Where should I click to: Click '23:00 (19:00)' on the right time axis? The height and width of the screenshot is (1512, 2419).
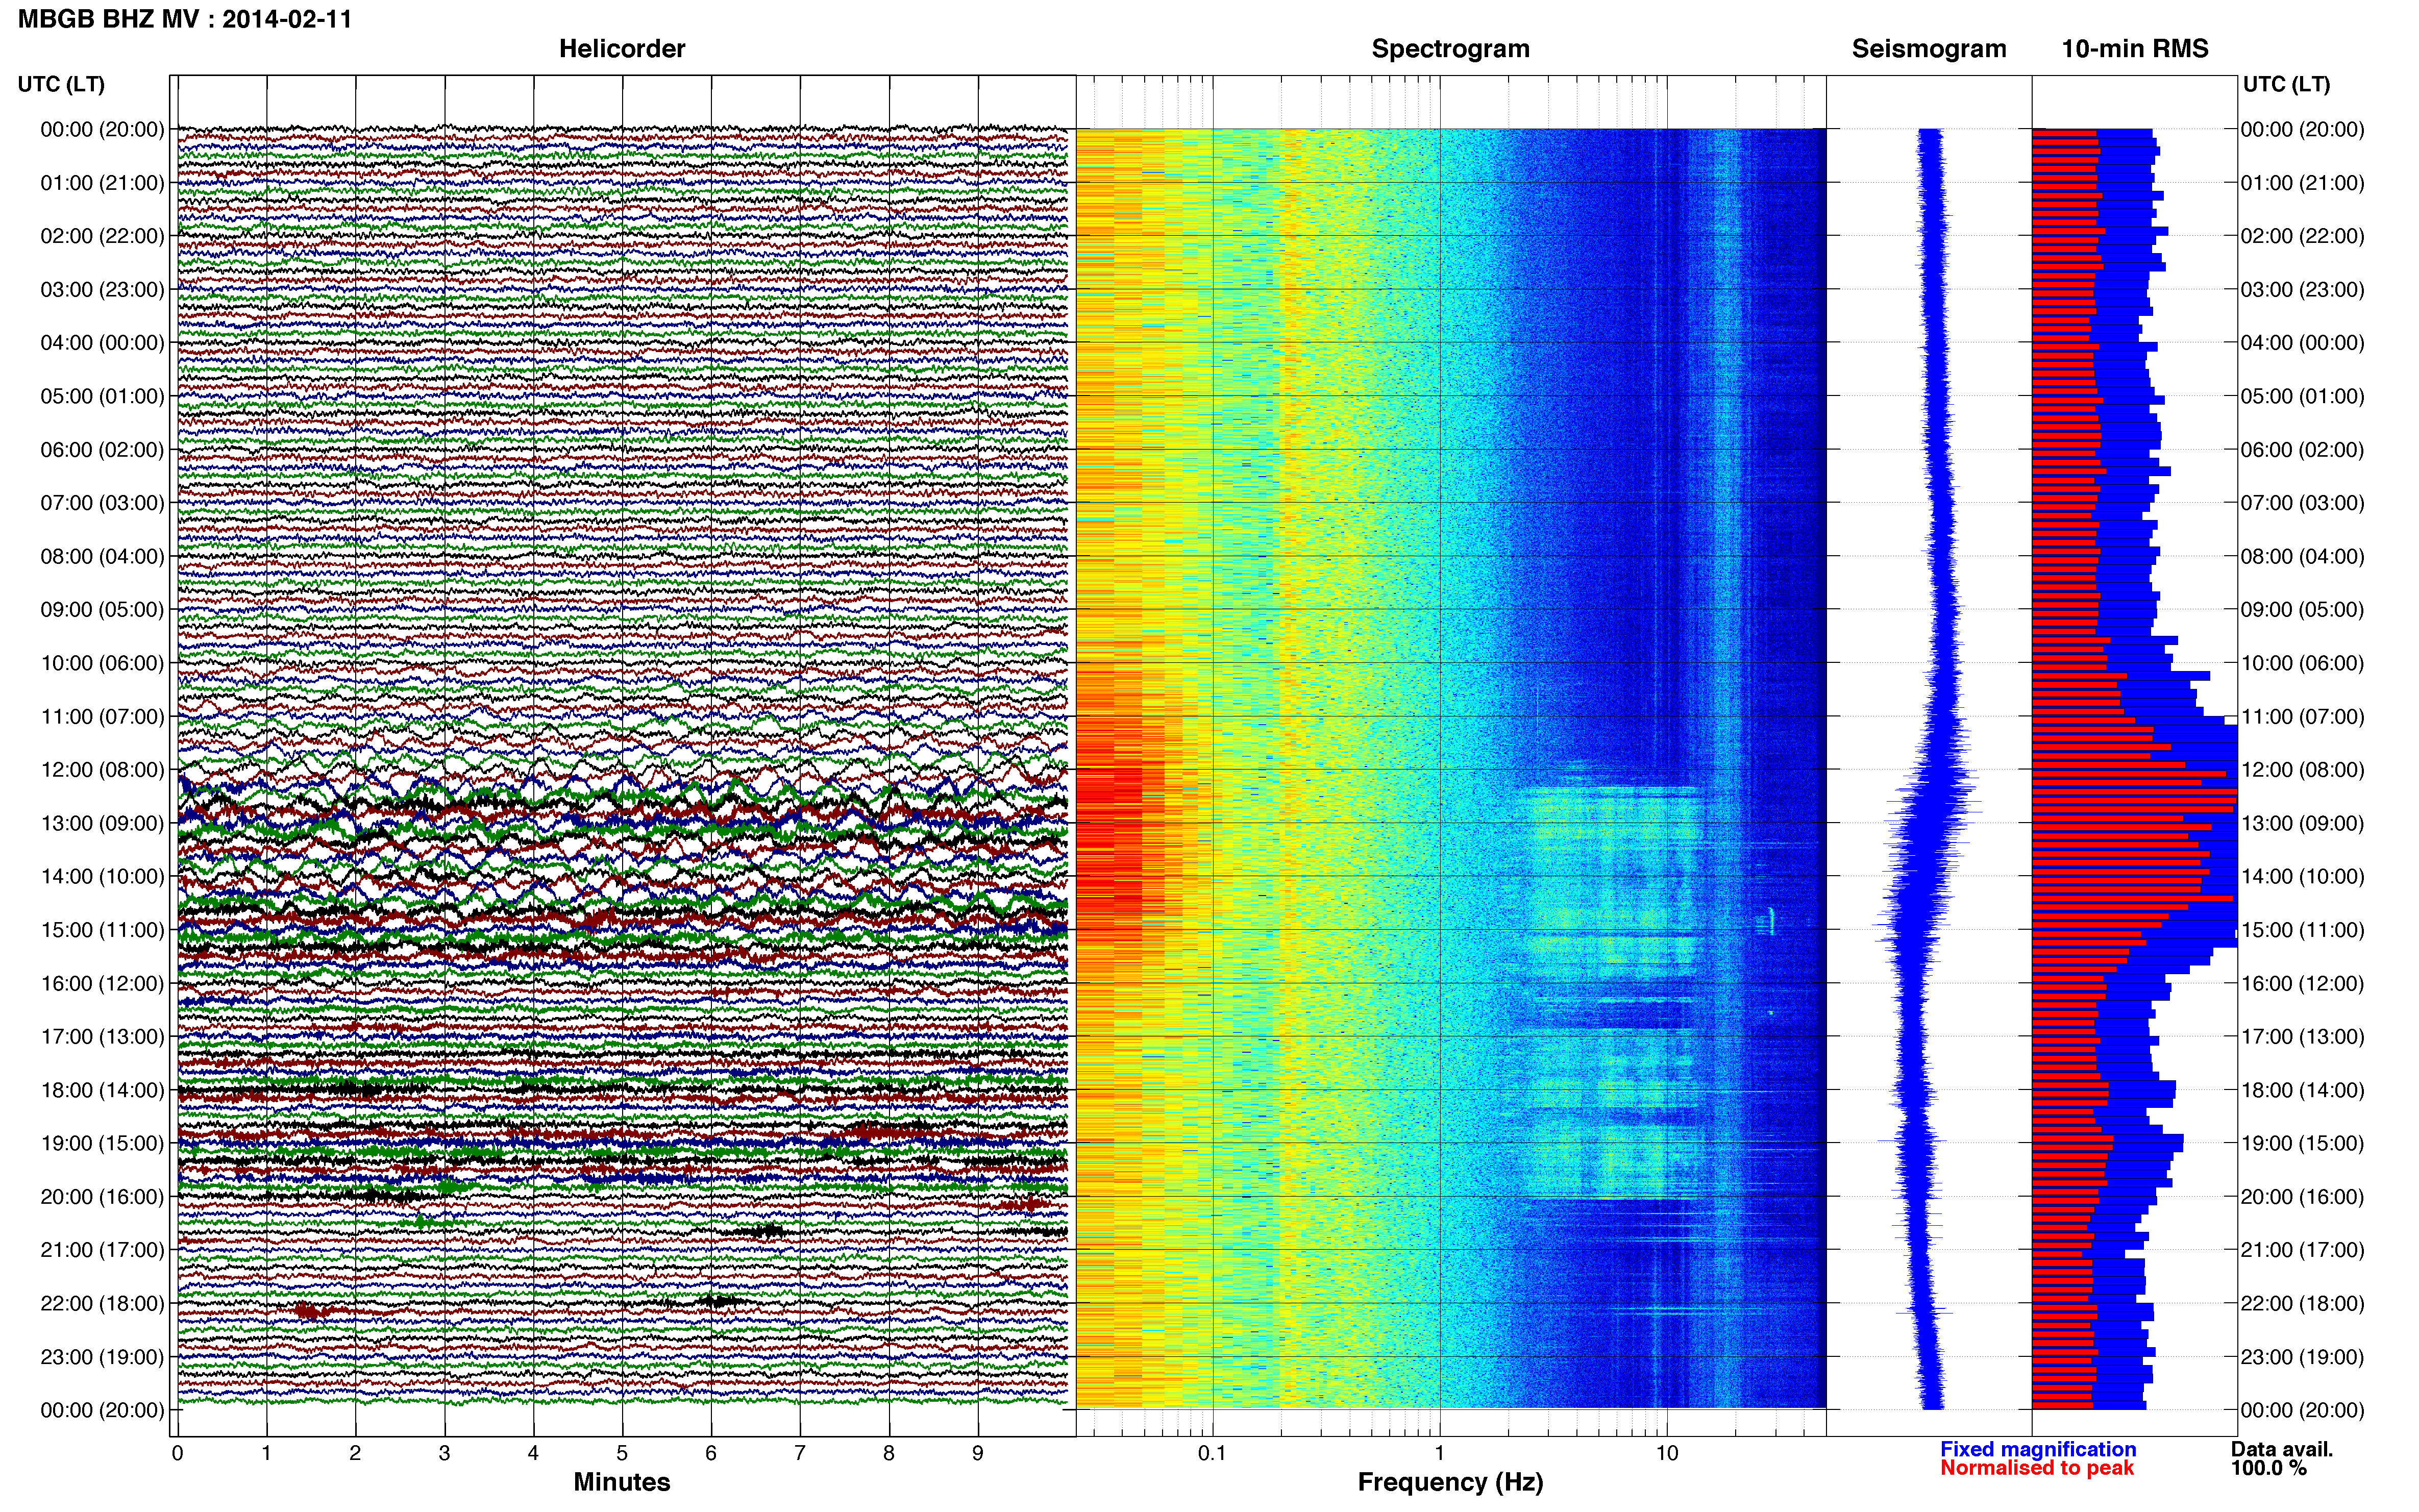[x=2302, y=1357]
